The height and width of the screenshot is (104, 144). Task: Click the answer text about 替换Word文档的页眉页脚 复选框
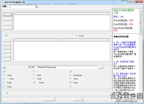coord(125,54)
